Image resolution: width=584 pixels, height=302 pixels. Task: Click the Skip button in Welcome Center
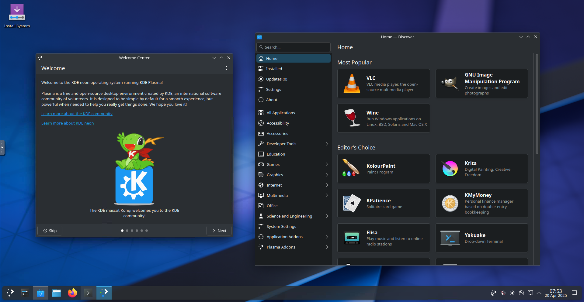tap(50, 231)
